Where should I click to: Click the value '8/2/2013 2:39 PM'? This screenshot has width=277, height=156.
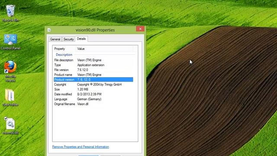click(x=89, y=94)
